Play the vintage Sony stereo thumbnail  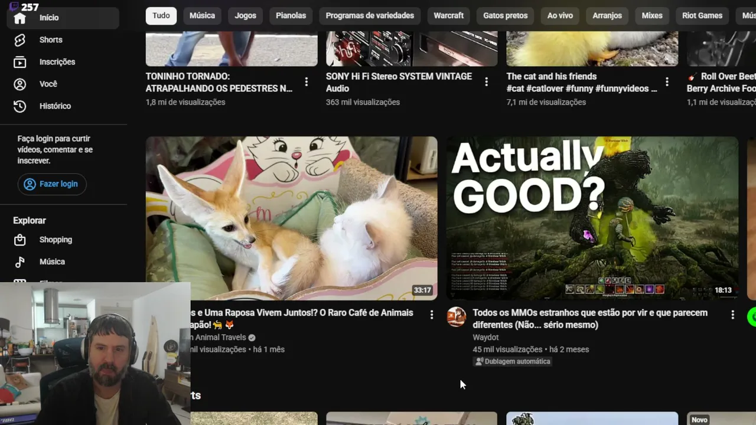click(x=412, y=48)
